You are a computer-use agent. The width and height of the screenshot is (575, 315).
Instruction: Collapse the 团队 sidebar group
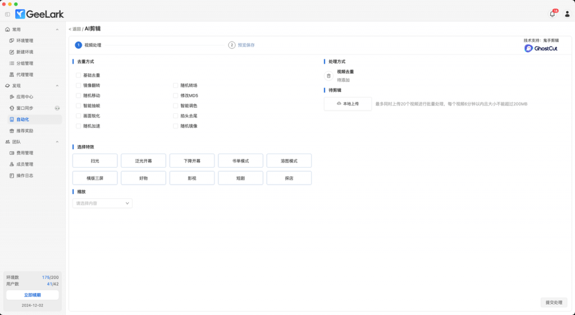[57, 142]
